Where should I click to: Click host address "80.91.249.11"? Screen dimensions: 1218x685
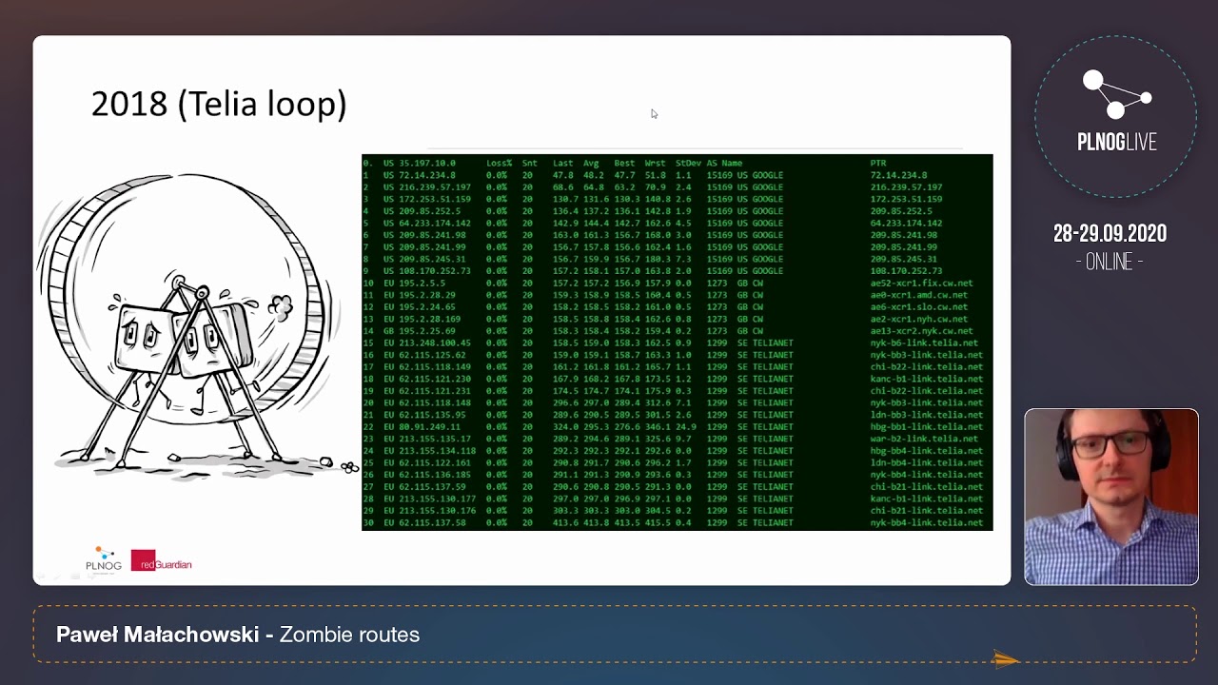click(x=430, y=427)
